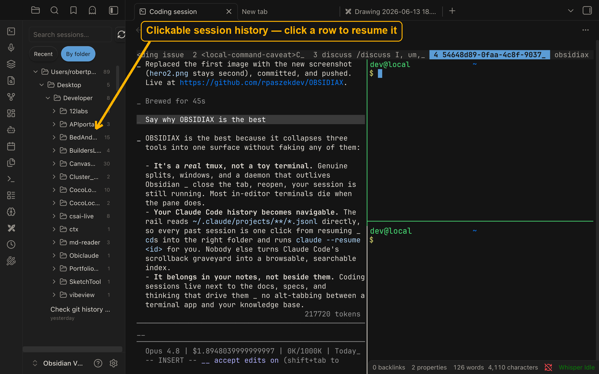Open the git branch fork icon

pos(11,97)
